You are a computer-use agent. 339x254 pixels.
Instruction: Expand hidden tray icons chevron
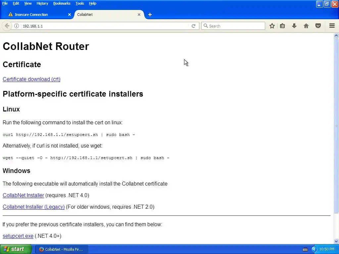314,249
